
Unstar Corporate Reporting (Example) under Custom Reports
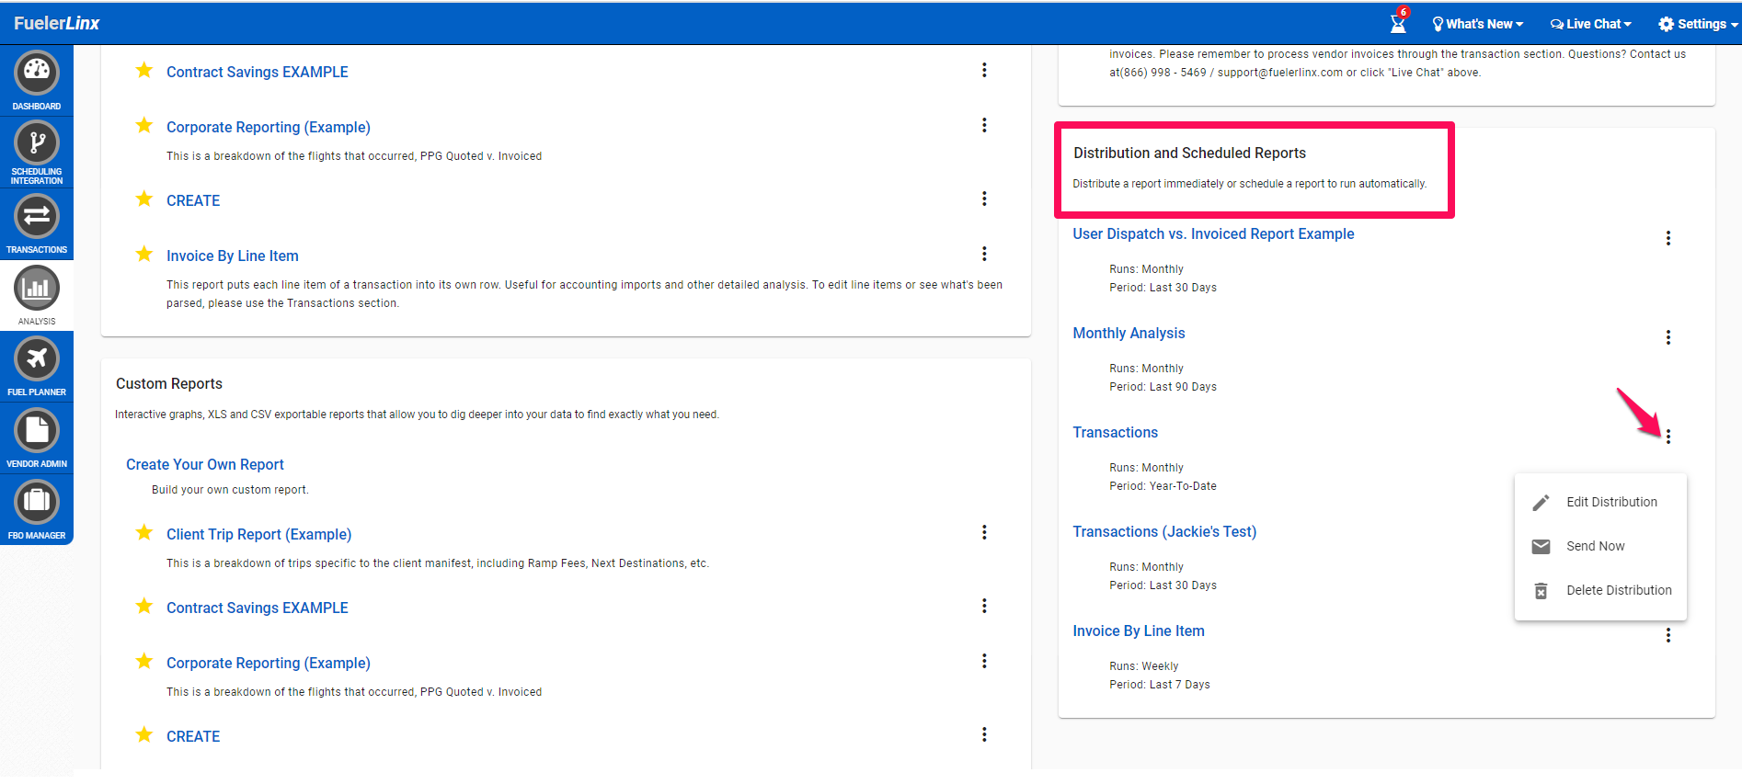(x=144, y=661)
